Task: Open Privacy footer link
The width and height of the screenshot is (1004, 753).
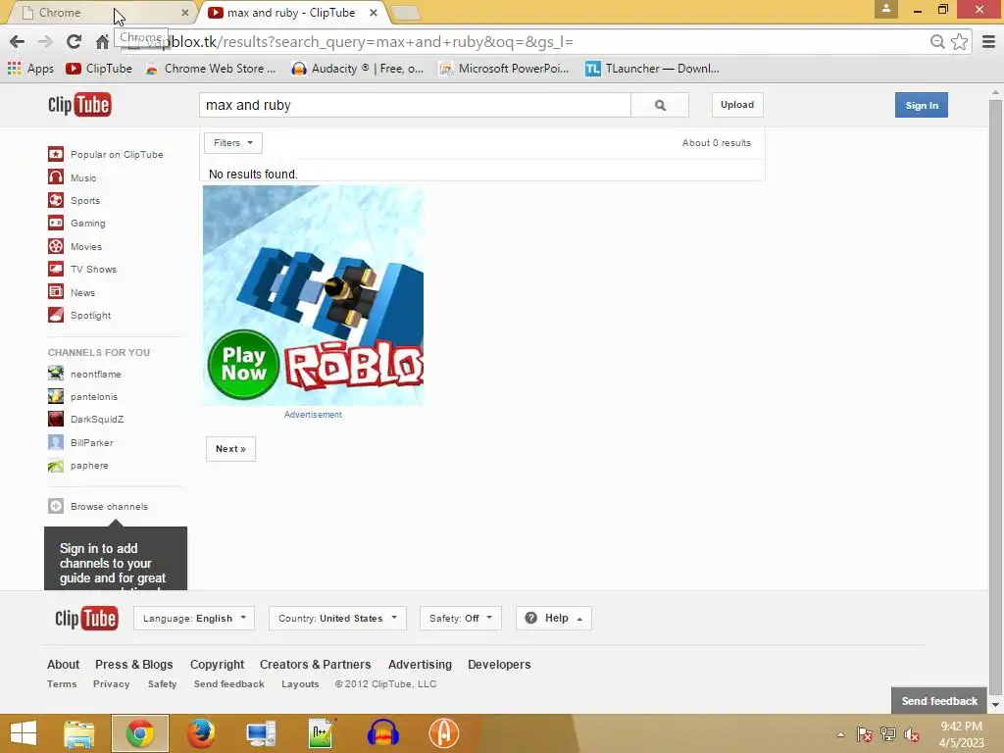Action: point(112,683)
